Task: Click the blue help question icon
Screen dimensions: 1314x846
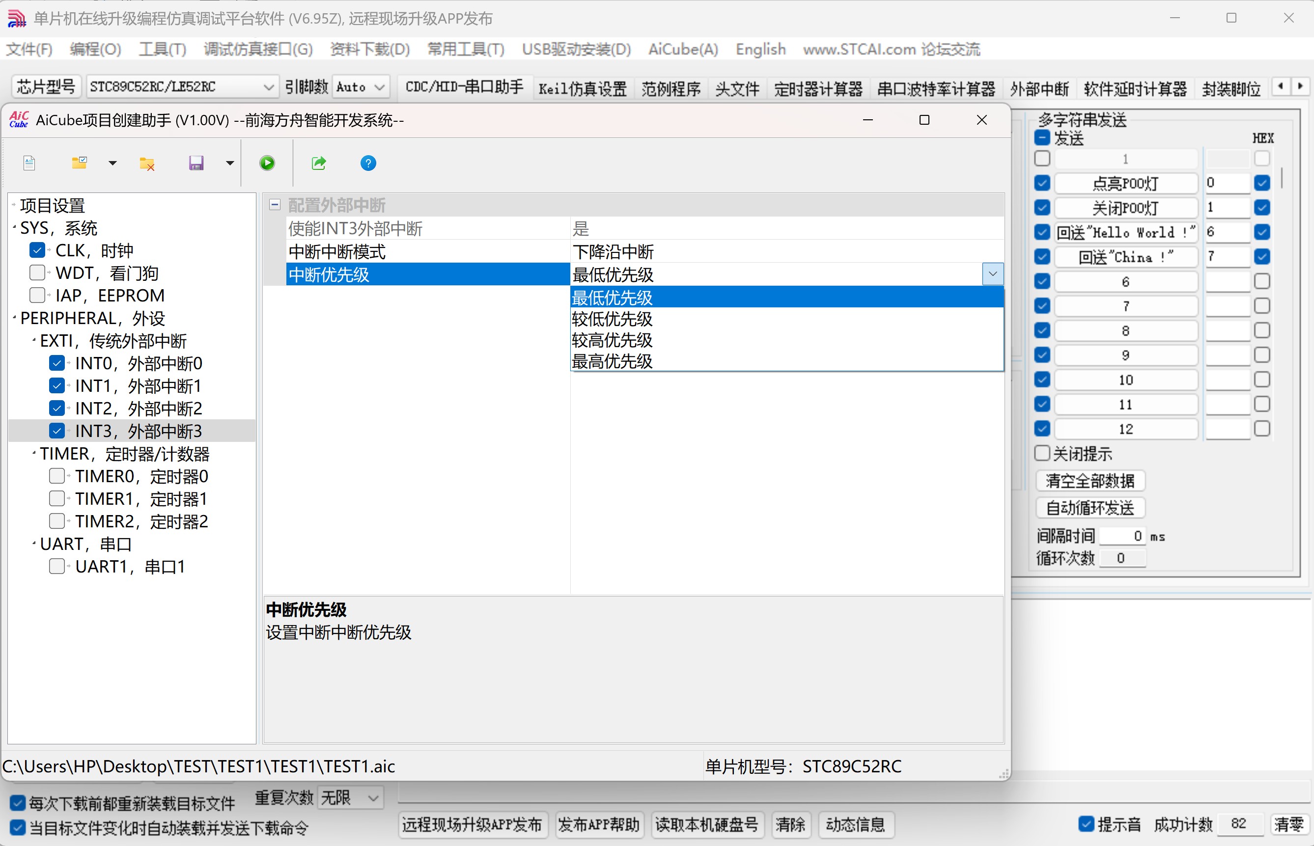Action: point(368,163)
